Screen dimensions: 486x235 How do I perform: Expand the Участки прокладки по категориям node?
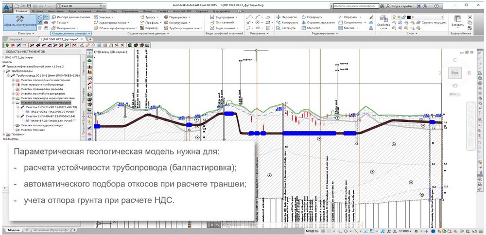13,80
